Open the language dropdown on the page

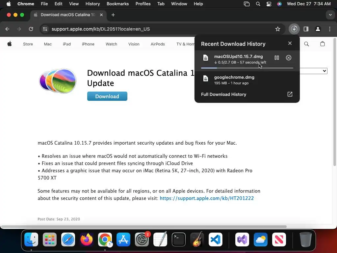click(x=314, y=71)
